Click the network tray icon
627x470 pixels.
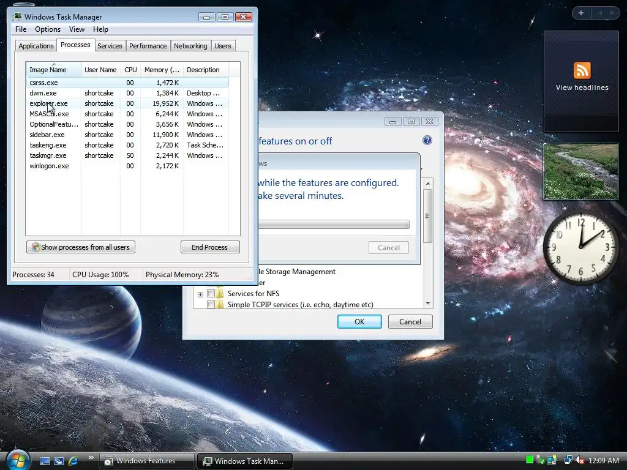point(568,460)
